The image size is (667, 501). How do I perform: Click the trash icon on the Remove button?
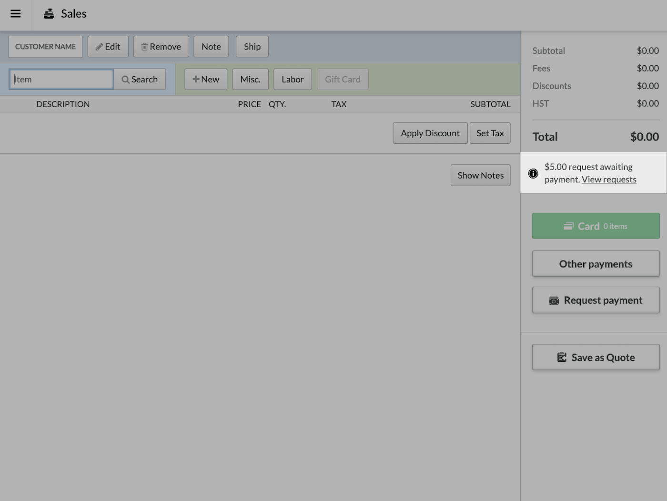145,46
